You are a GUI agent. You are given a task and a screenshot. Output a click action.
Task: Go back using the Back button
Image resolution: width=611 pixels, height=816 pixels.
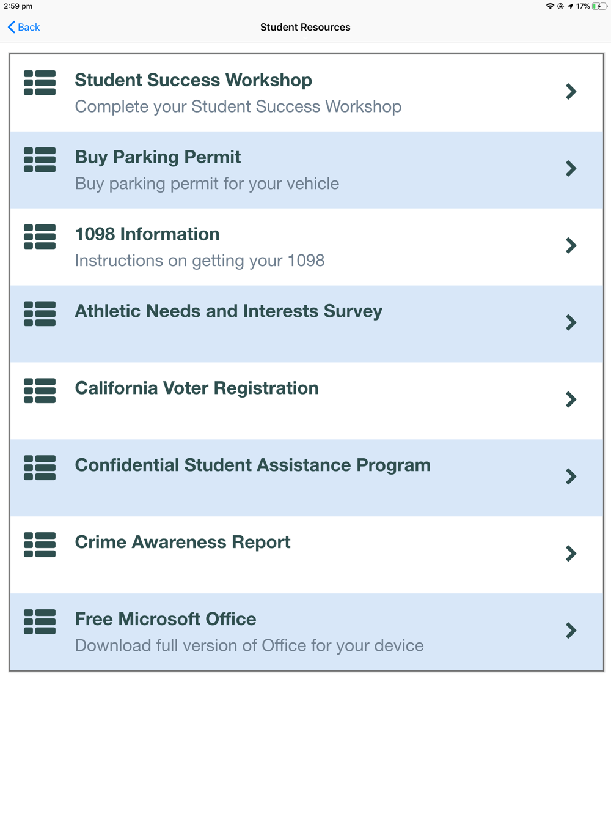[24, 27]
